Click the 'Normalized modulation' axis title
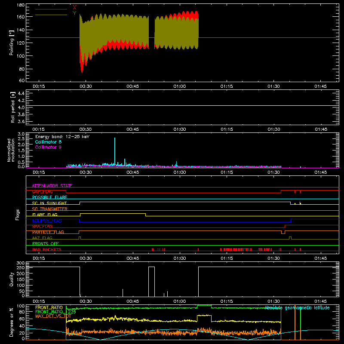This screenshot has width=344, height=344. tap(11, 150)
